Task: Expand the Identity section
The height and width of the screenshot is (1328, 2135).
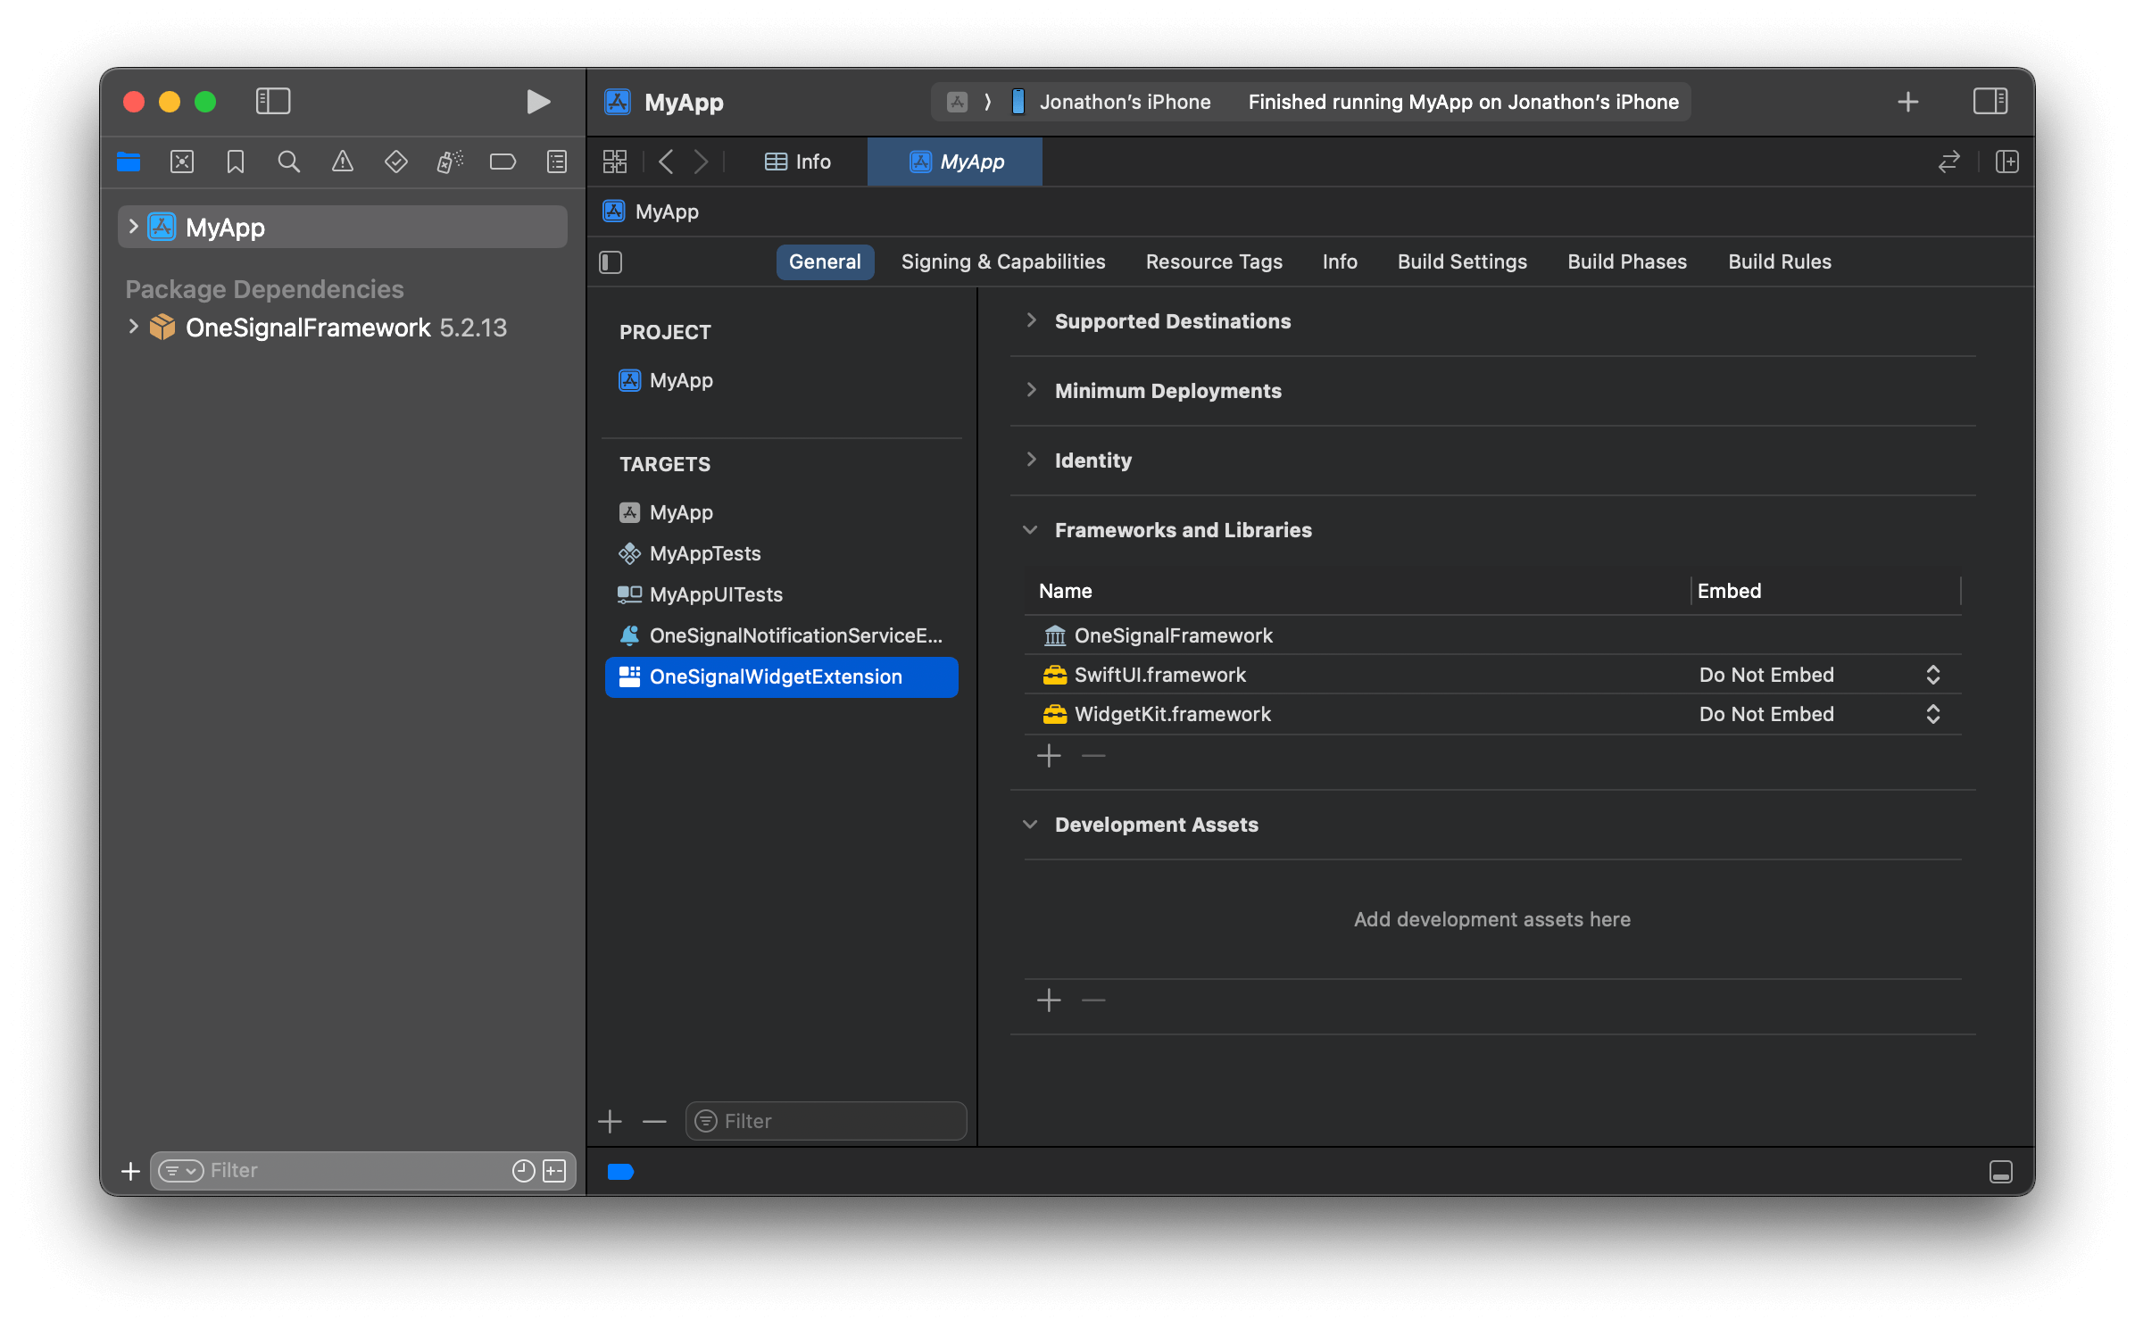Action: tap(1031, 460)
